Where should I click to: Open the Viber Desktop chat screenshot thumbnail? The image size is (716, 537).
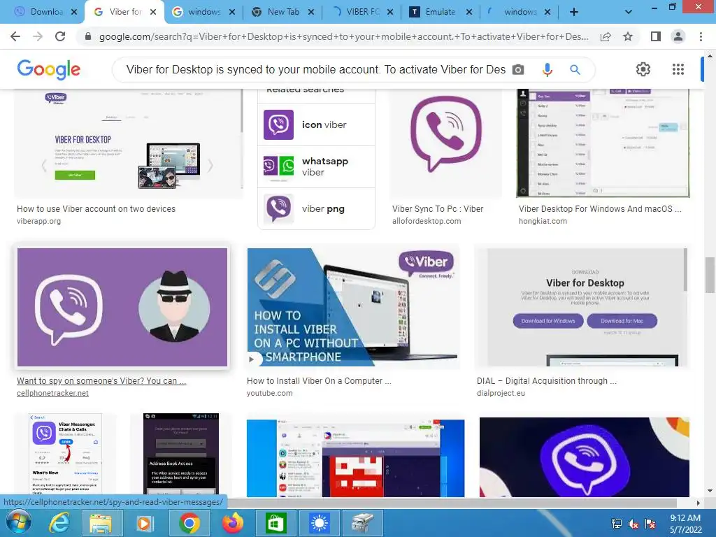point(603,143)
